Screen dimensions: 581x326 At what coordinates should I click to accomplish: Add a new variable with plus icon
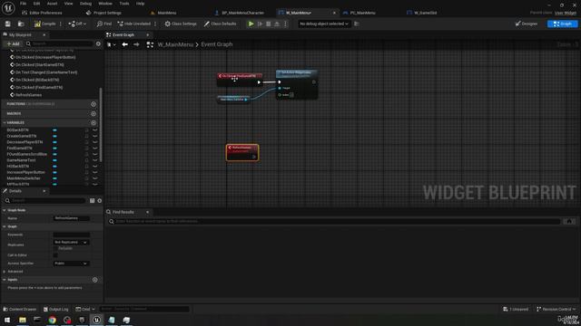94,123
